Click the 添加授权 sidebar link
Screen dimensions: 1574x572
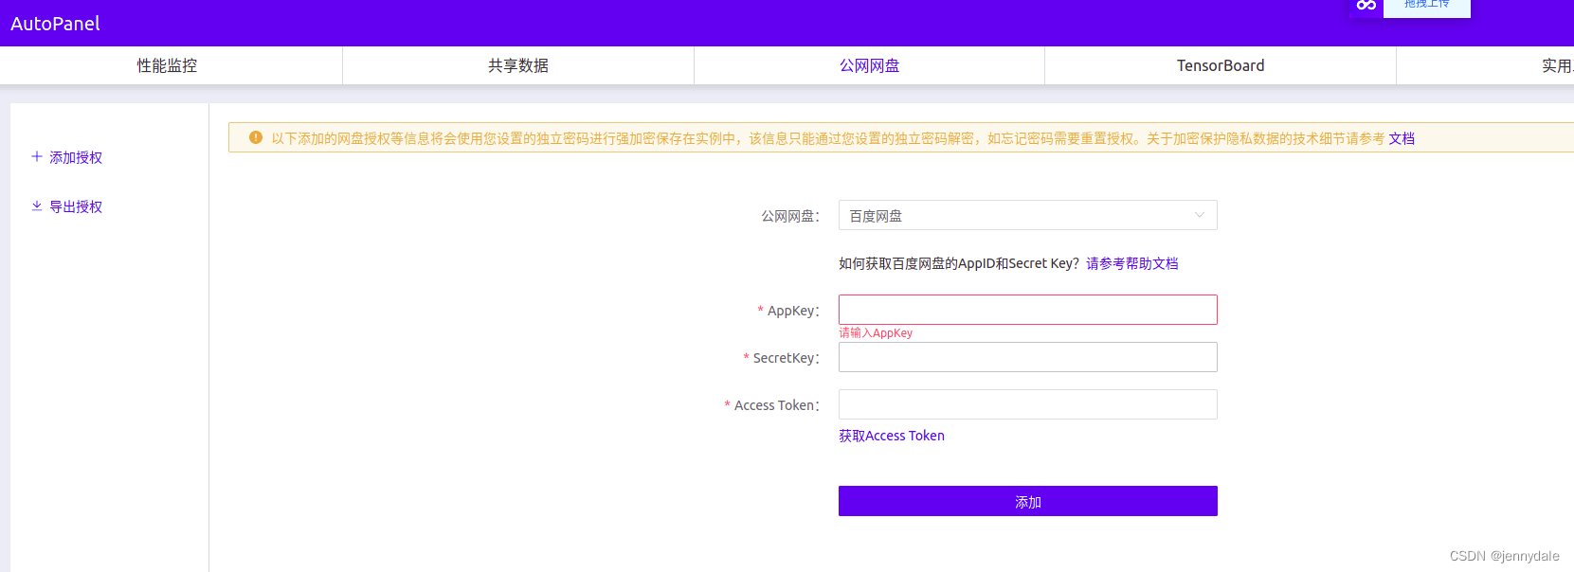[76, 157]
